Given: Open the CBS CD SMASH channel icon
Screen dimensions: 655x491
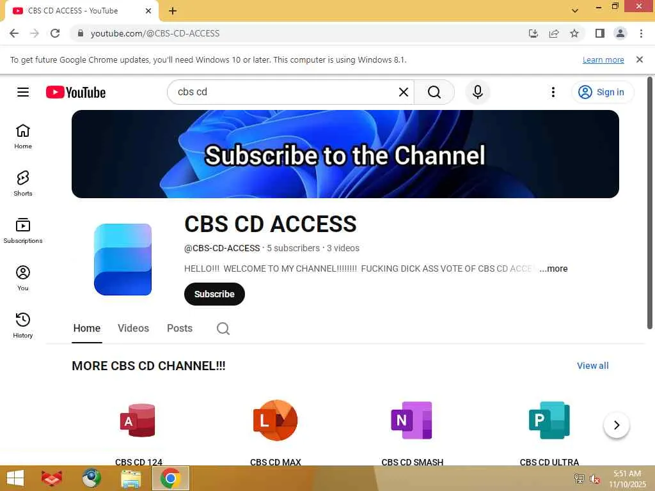Looking at the screenshot, I should (413, 421).
